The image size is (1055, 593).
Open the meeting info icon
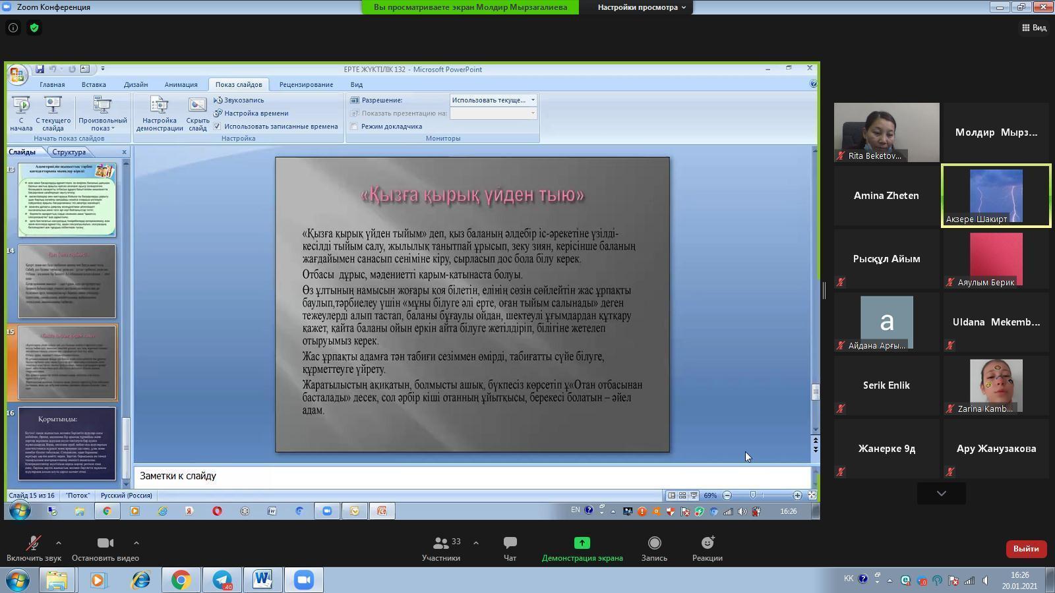pos(13,28)
